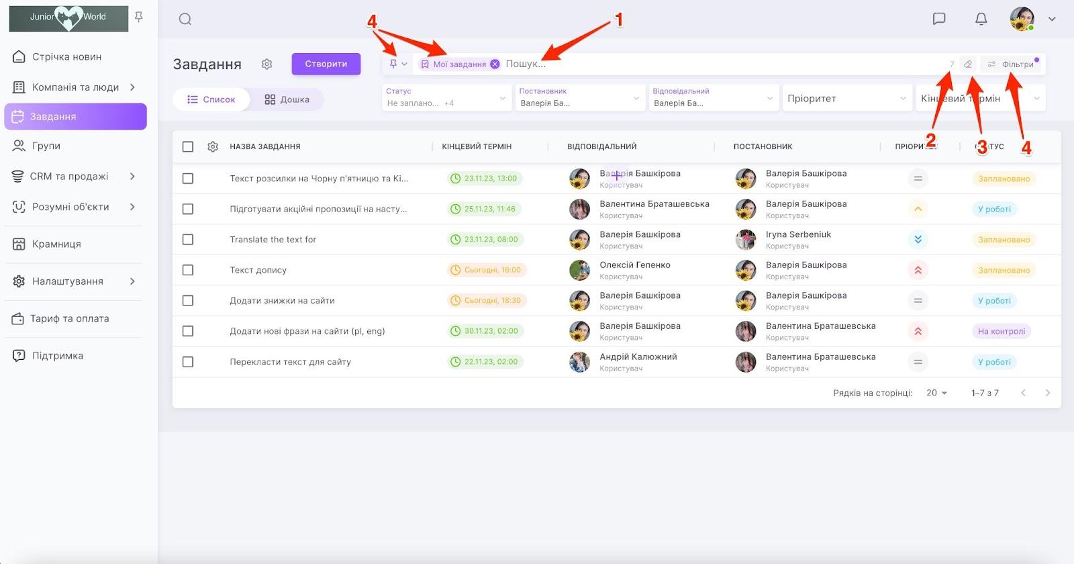
Task: Switch to the Дошка board view
Action: (287, 99)
